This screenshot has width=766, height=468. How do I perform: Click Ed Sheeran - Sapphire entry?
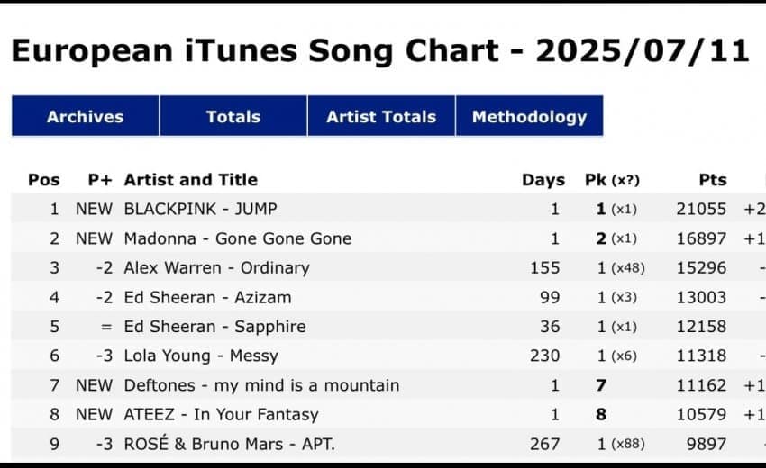point(215,327)
